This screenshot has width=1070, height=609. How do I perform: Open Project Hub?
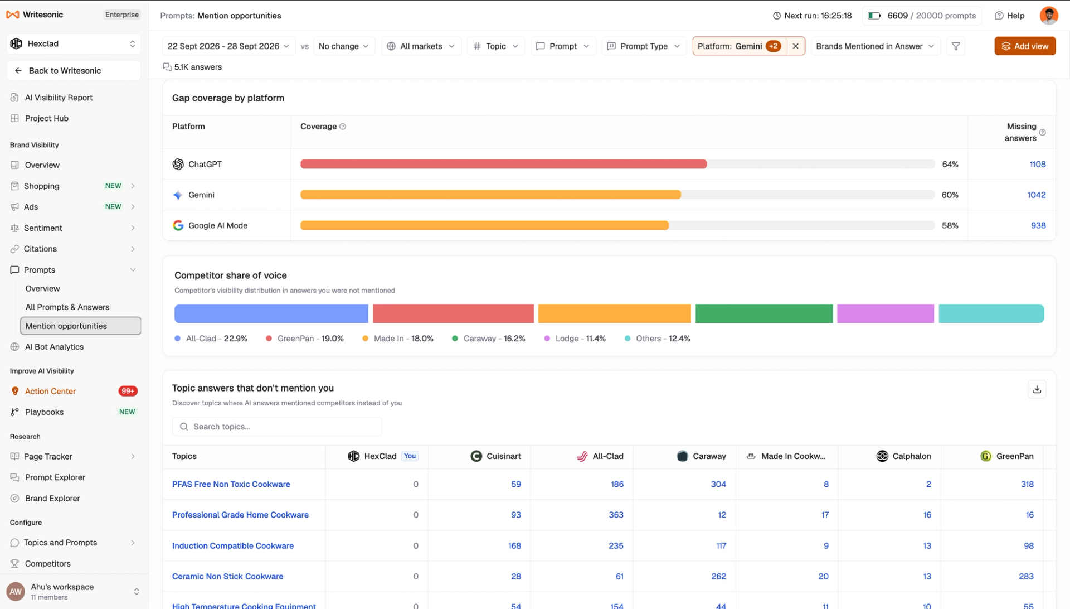point(47,118)
